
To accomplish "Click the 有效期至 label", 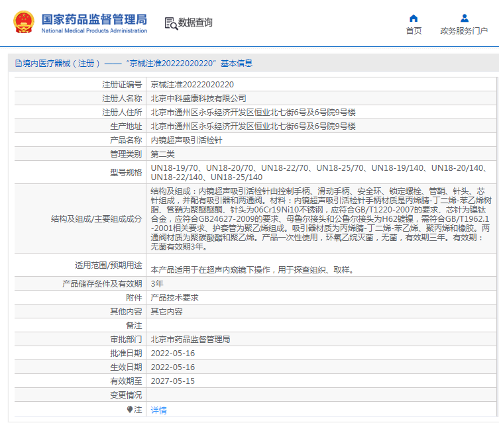I will pos(126,381).
